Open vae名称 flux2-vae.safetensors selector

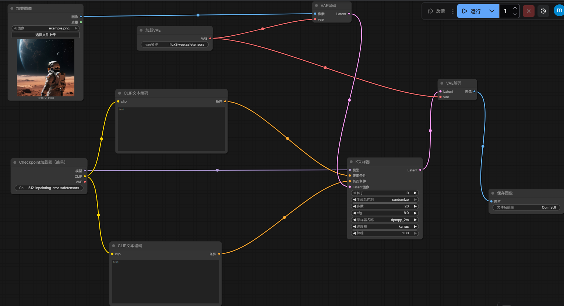click(x=175, y=45)
